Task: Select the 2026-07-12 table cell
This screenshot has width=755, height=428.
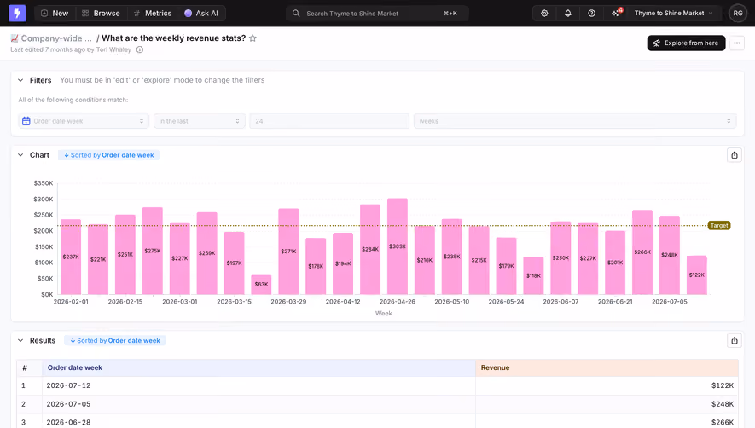Action: click(258, 385)
